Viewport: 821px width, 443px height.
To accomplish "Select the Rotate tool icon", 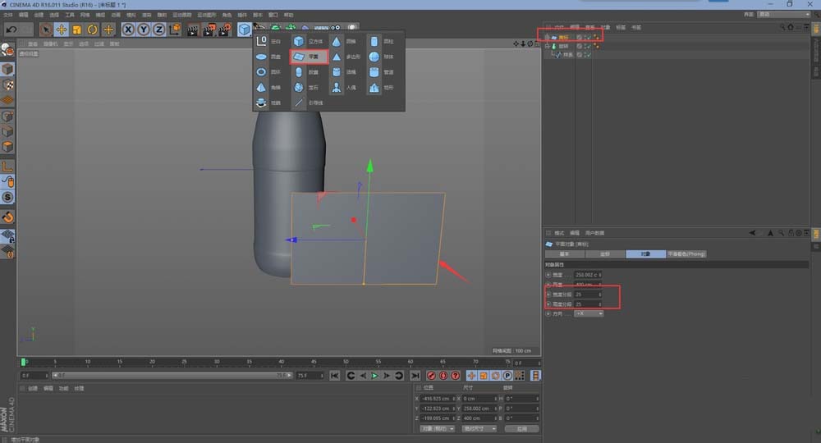I will click(93, 30).
